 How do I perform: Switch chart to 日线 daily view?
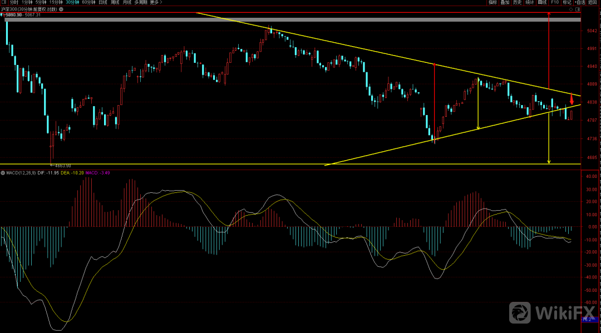103,3
